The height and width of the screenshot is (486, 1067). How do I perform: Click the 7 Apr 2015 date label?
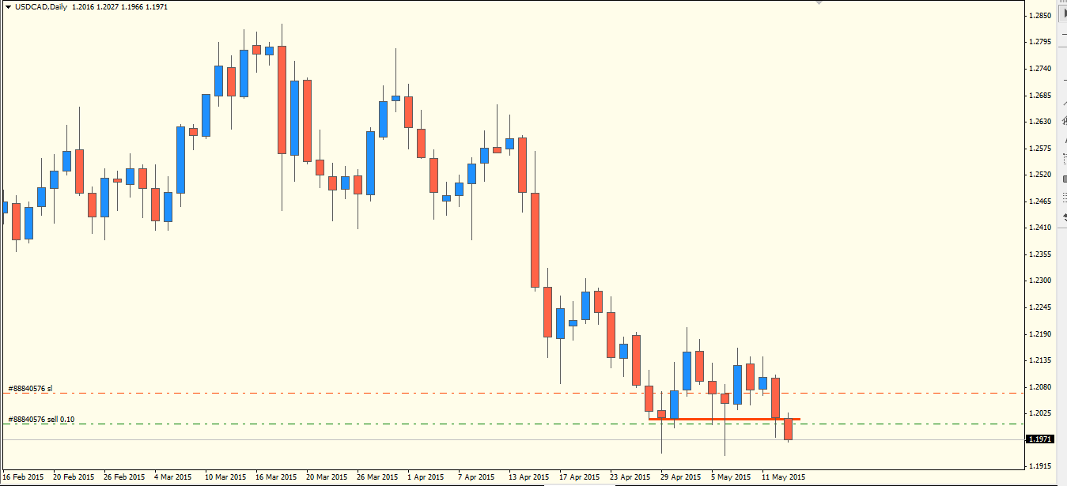pos(475,477)
